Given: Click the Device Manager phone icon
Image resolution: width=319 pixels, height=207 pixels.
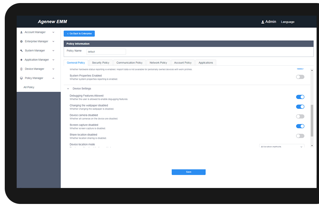Looking at the screenshot, I should pyautogui.click(x=21, y=69).
